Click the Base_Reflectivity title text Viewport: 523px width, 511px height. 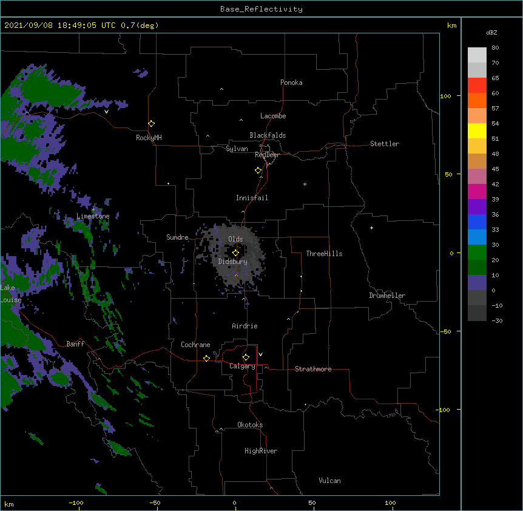tap(261, 9)
